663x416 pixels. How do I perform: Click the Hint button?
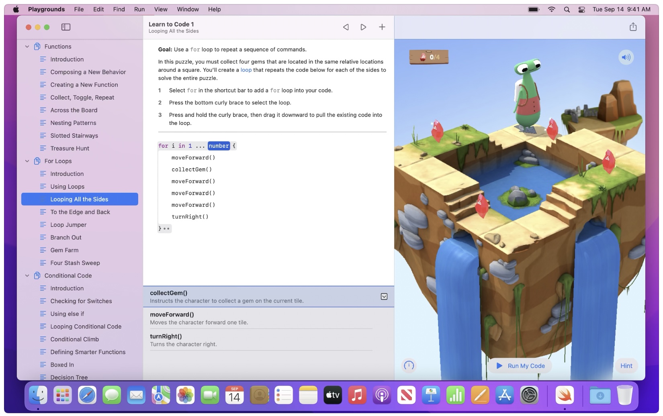point(626,366)
